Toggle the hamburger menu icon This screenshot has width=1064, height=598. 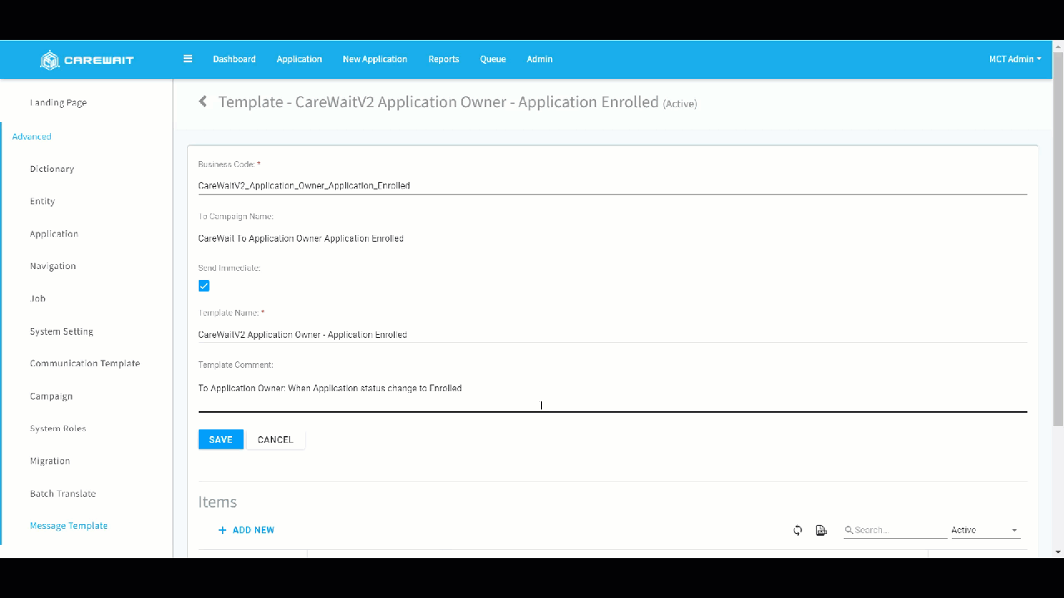click(188, 59)
